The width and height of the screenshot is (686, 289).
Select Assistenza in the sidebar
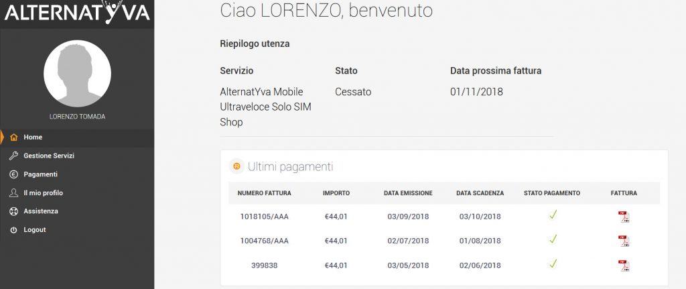41,211
